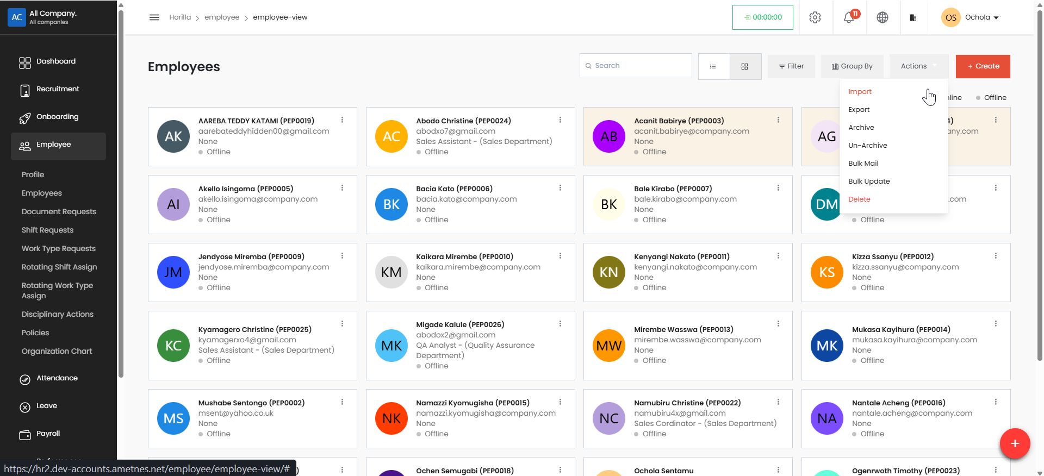Viewport: 1044px width, 476px height.
Task: Open options menu for Acanit Babirye
Action: pos(778,120)
